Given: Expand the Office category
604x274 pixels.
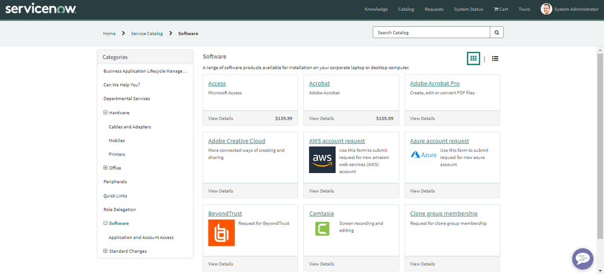Looking at the screenshot, I should coord(105,168).
